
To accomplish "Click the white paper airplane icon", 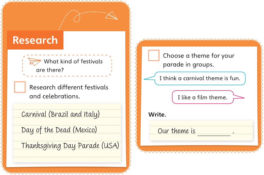I will click(111, 16).
